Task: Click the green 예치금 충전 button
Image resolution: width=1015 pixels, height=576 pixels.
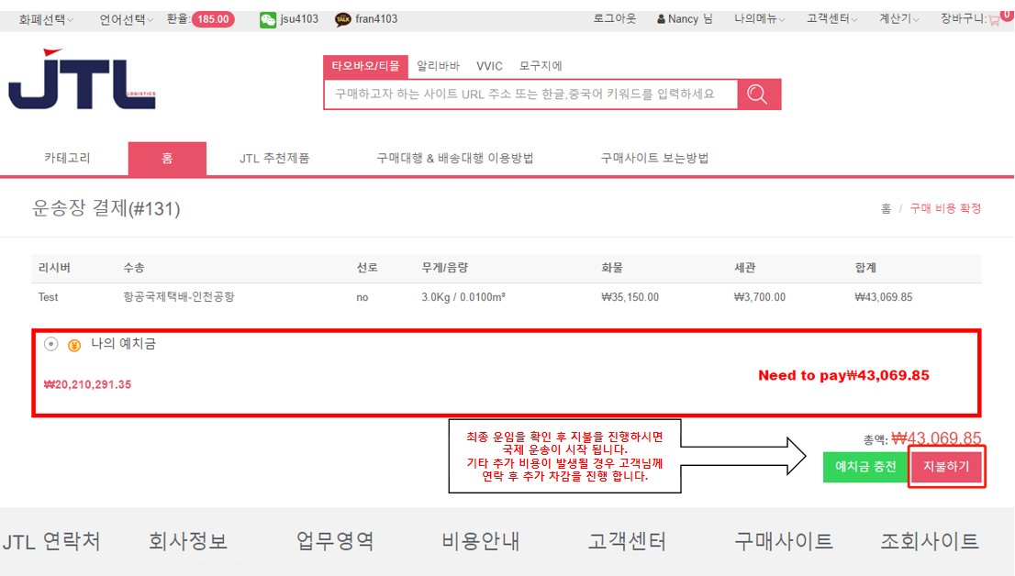Action: click(x=864, y=467)
